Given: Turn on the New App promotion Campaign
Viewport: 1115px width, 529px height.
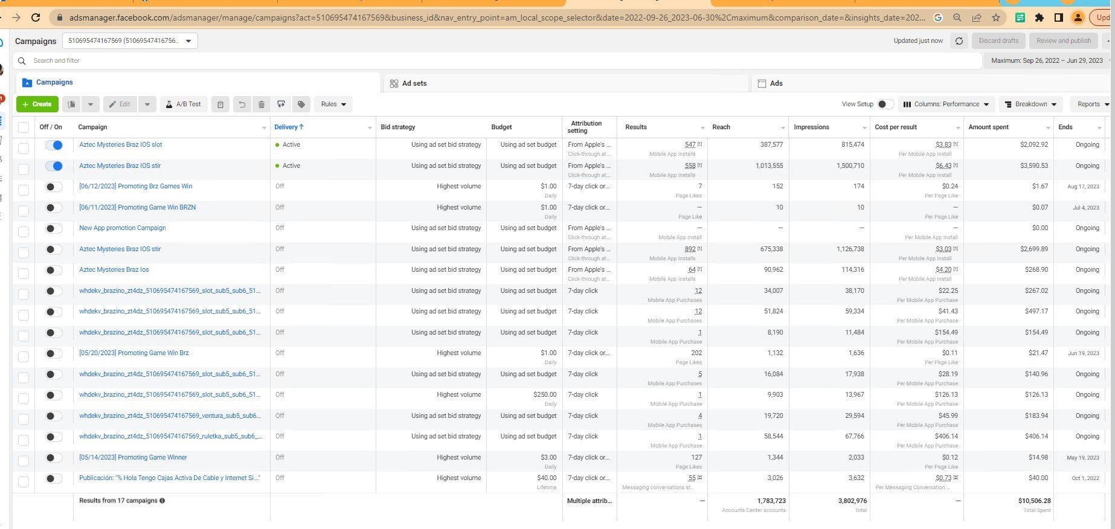Looking at the screenshot, I should pos(54,229).
